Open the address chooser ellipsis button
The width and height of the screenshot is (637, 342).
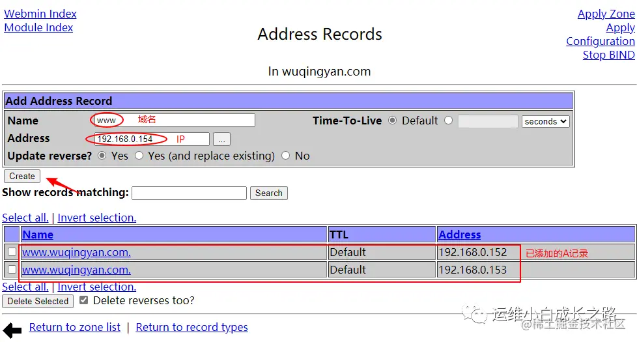(x=221, y=139)
